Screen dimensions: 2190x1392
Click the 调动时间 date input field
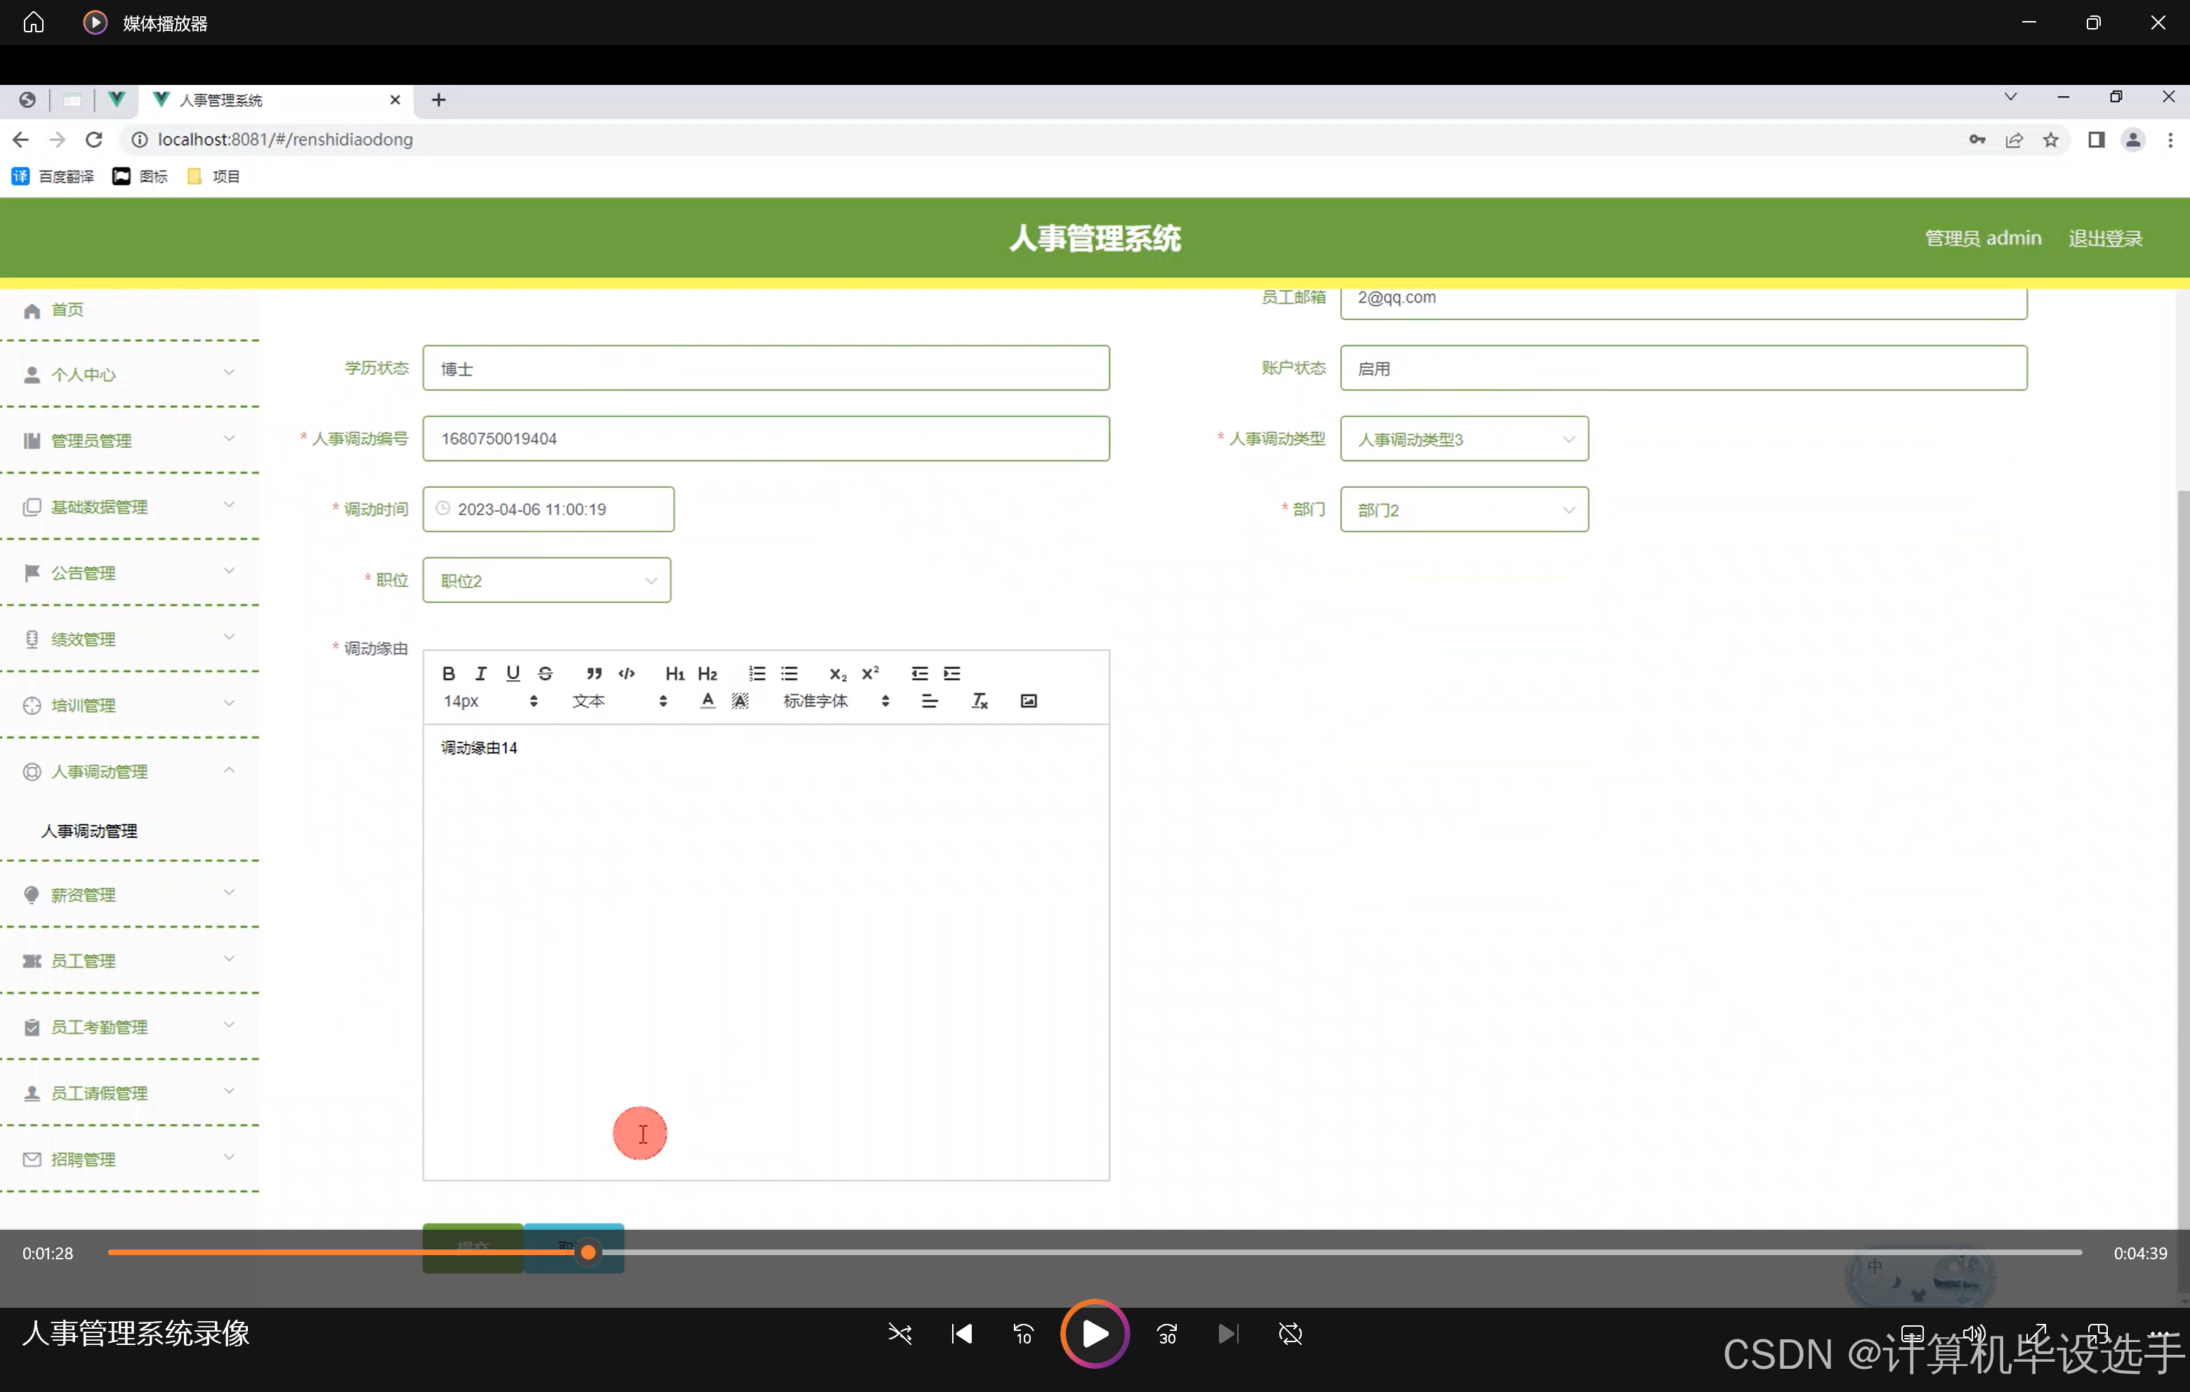coord(548,510)
